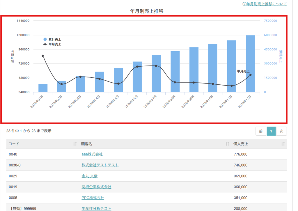Click the 2020年09月 cumulative sales bar

click(x=194, y=70)
